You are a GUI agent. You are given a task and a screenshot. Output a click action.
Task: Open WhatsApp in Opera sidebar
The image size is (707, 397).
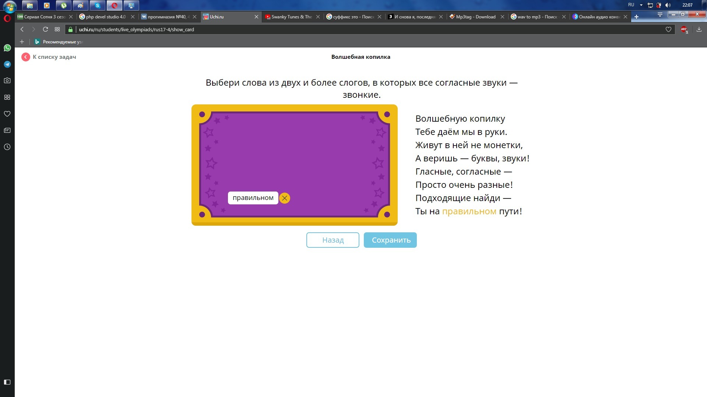(x=7, y=48)
